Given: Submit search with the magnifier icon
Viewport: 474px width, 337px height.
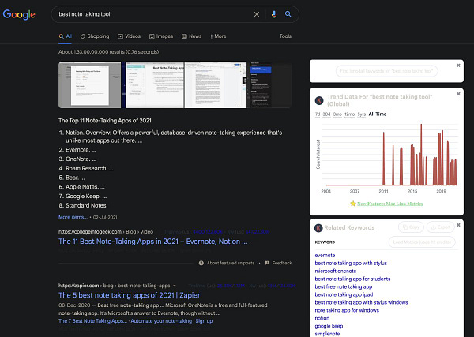Looking at the screenshot, I should click(x=288, y=14).
